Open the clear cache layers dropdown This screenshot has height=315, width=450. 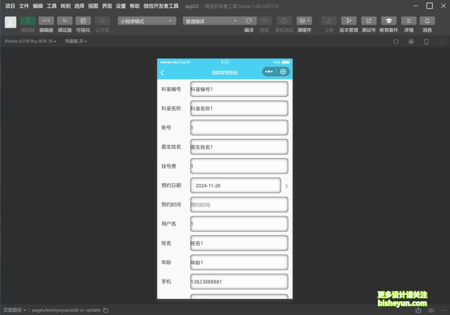tap(304, 21)
